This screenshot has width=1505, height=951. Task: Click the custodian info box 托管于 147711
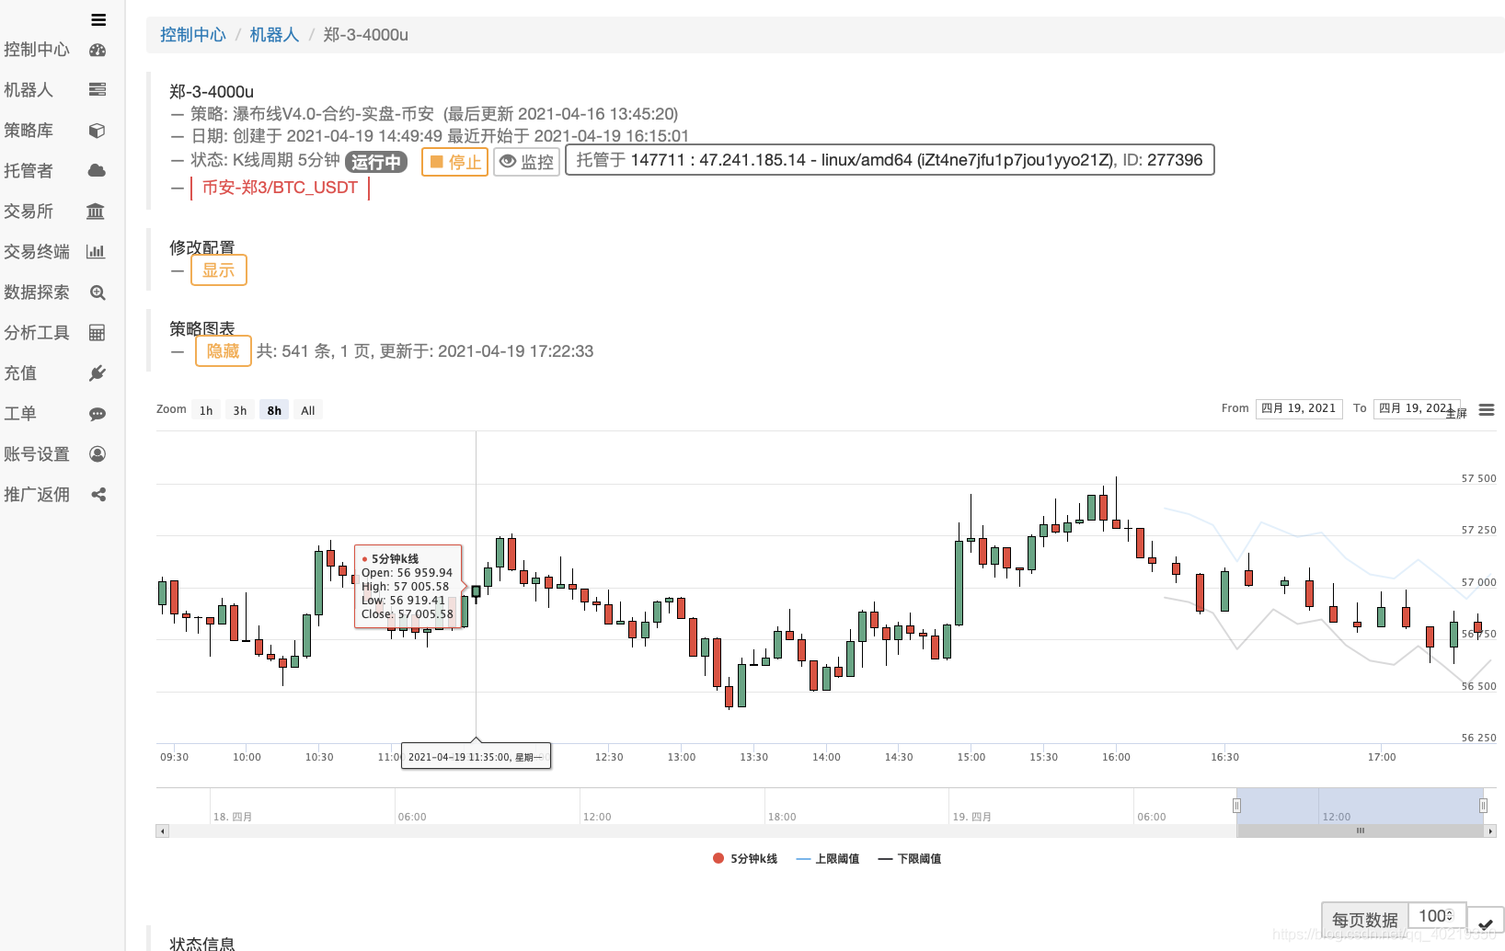[890, 160]
